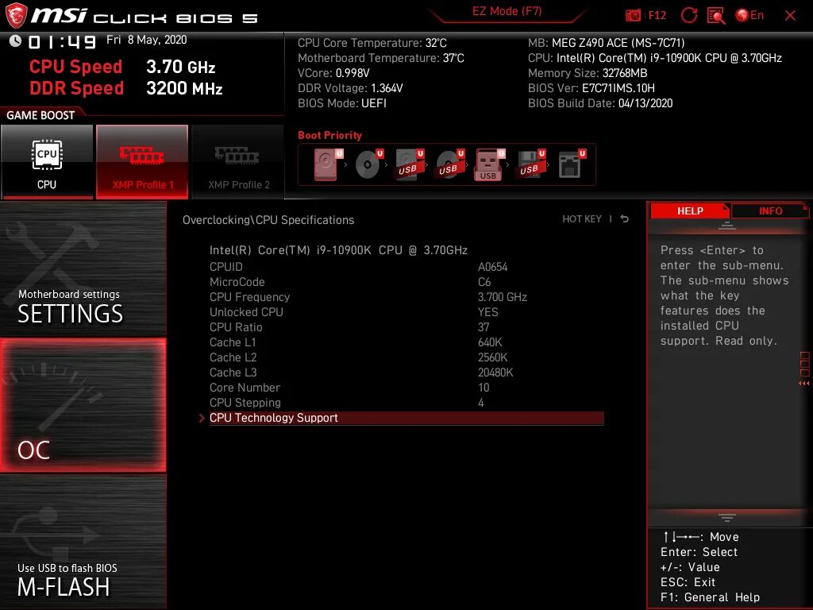Screen dimensions: 813x610
Task: Open the OC overclocking section
Action: (x=83, y=405)
